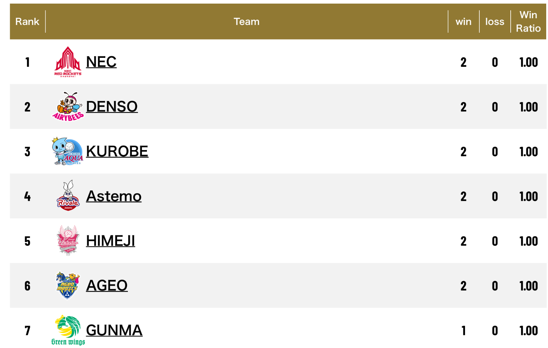Click the NEC Red Rockets logo
Screen dimensions: 548x348
pyautogui.click(x=68, y=62)
